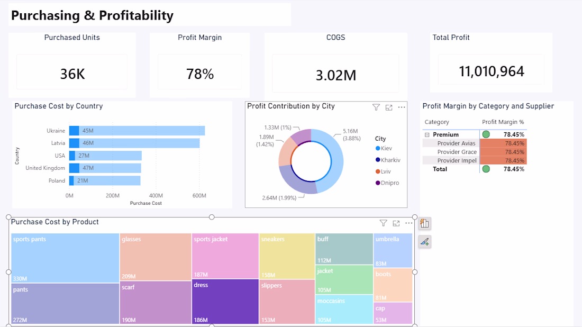Screen dimensions: 582x327
Task: Click the Ukraine bar in Purchase Cost chart
Action: [x=137, y=131]
